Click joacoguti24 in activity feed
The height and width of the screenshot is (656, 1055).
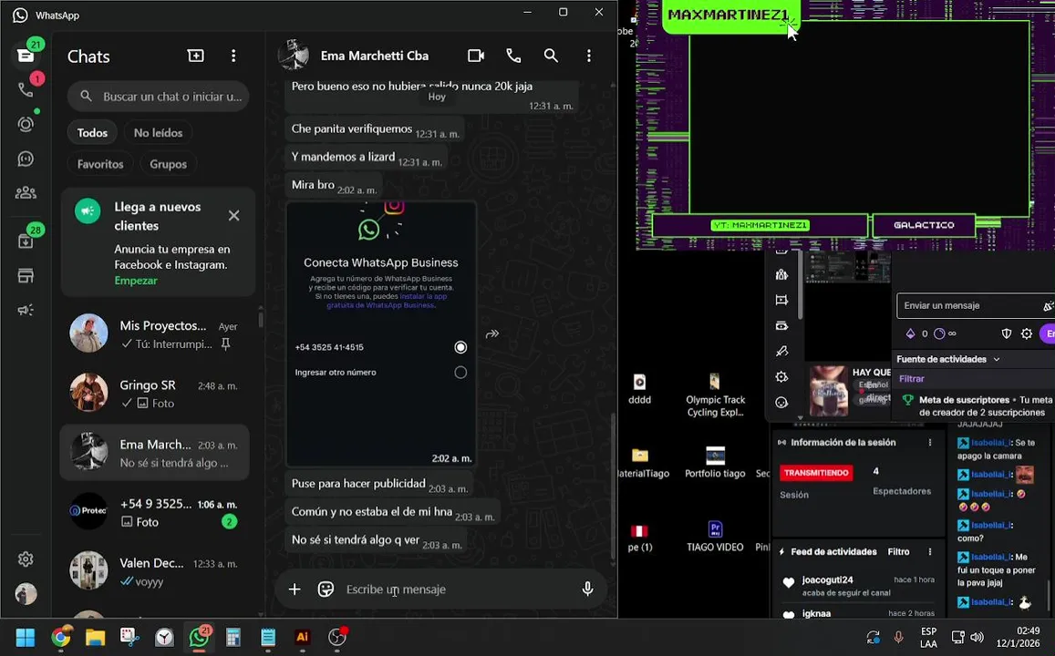[827, 579]
